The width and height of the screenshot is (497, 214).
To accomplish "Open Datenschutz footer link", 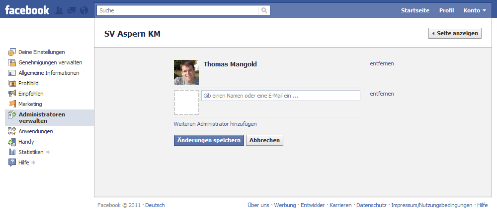I will click(x=371, y=205).
